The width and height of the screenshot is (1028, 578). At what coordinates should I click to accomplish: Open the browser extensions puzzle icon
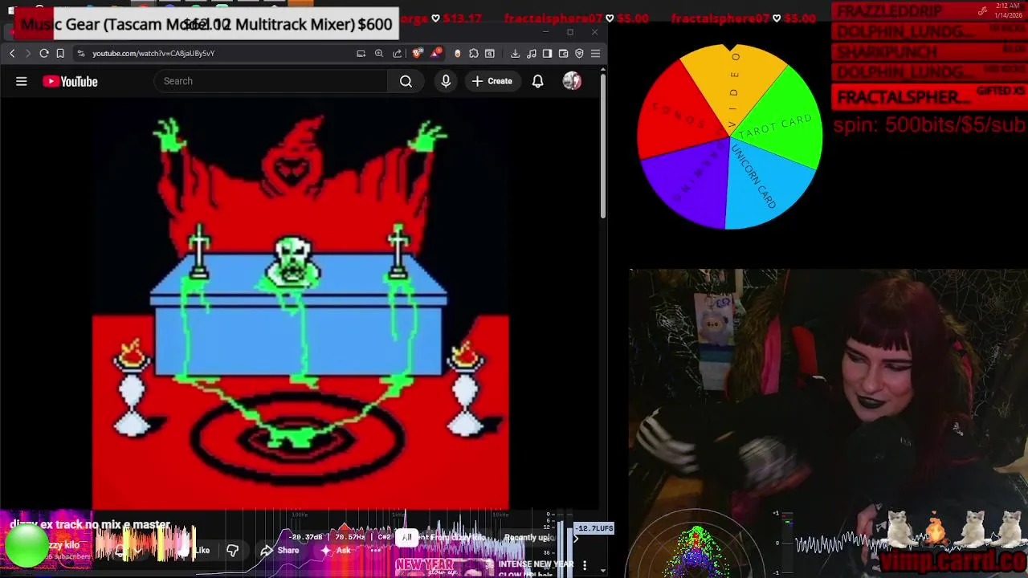(474, 53)
